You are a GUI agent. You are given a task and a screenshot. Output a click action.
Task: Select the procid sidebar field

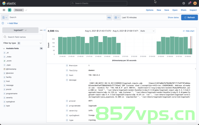coord(9,89)
